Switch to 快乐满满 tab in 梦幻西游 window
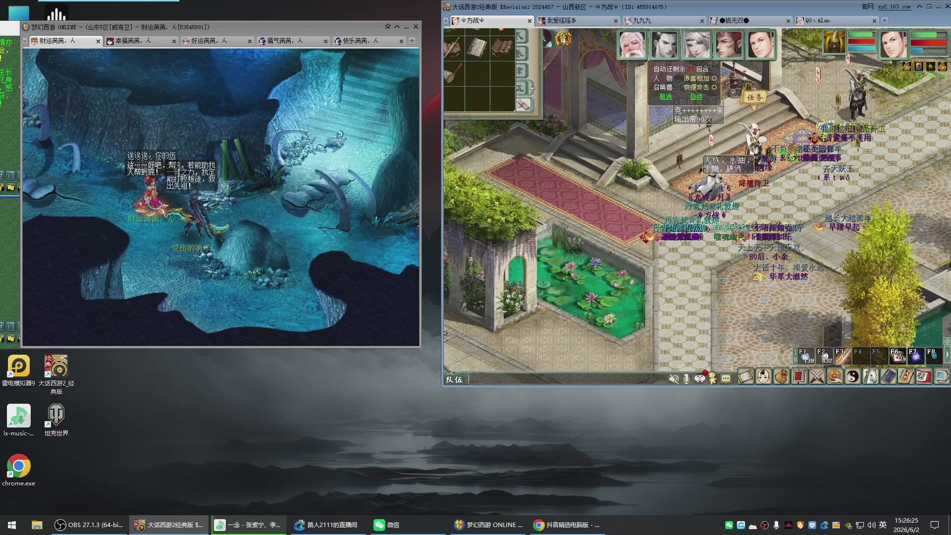 [x=369, y=41]
